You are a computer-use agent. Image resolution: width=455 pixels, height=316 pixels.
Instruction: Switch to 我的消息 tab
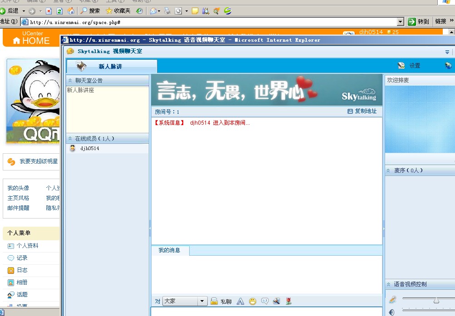click(x=169, y=250)
